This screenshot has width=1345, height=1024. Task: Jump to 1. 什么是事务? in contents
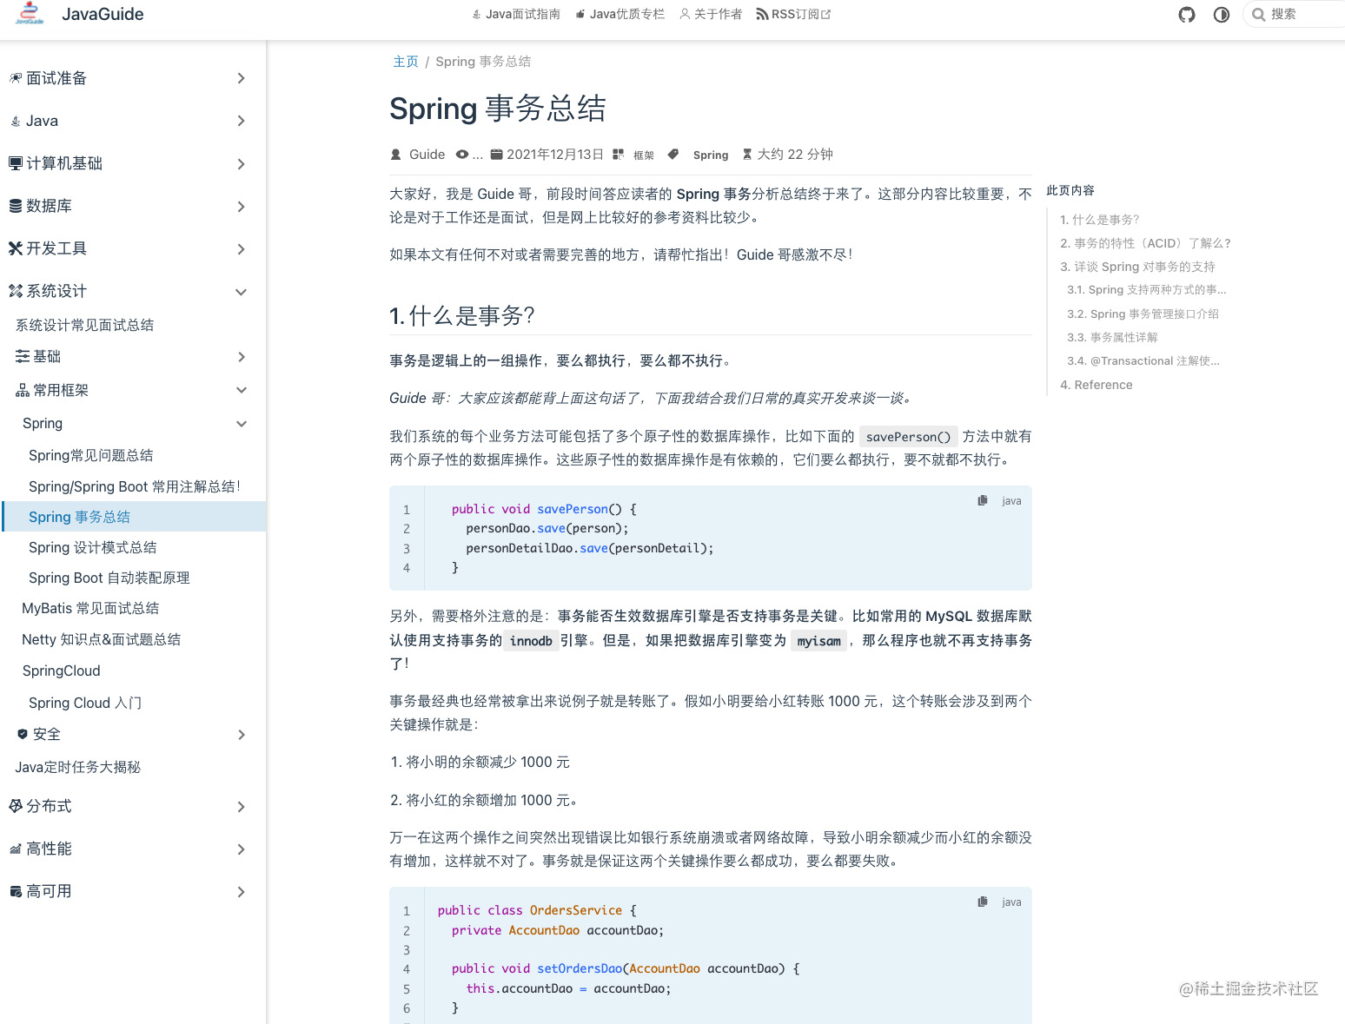(1099, 220)
